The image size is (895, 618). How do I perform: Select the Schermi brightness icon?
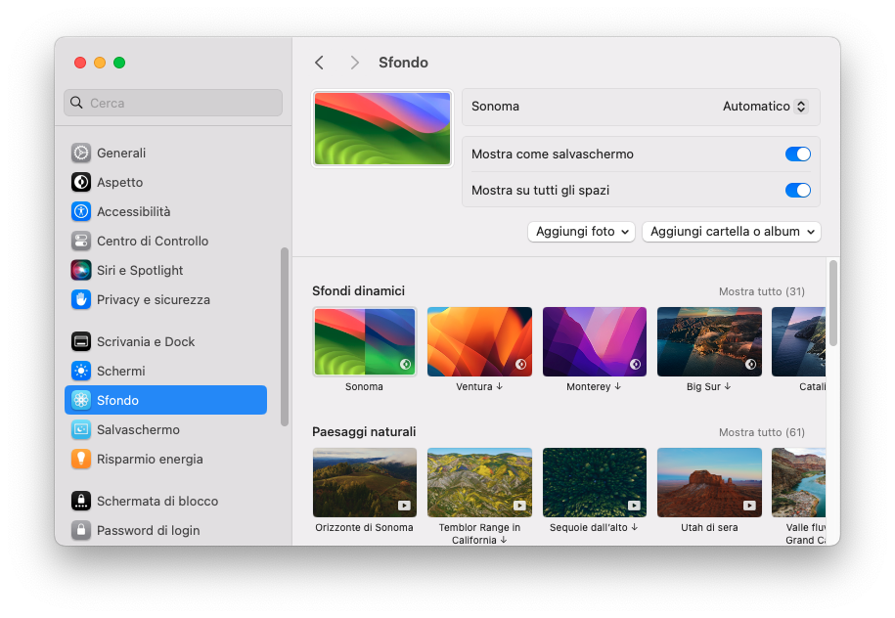81,371
